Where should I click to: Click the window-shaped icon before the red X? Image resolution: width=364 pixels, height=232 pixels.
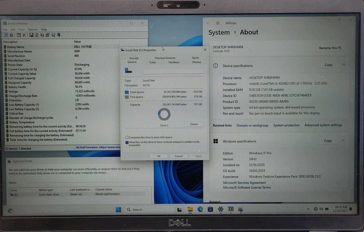tap(19, 35)
